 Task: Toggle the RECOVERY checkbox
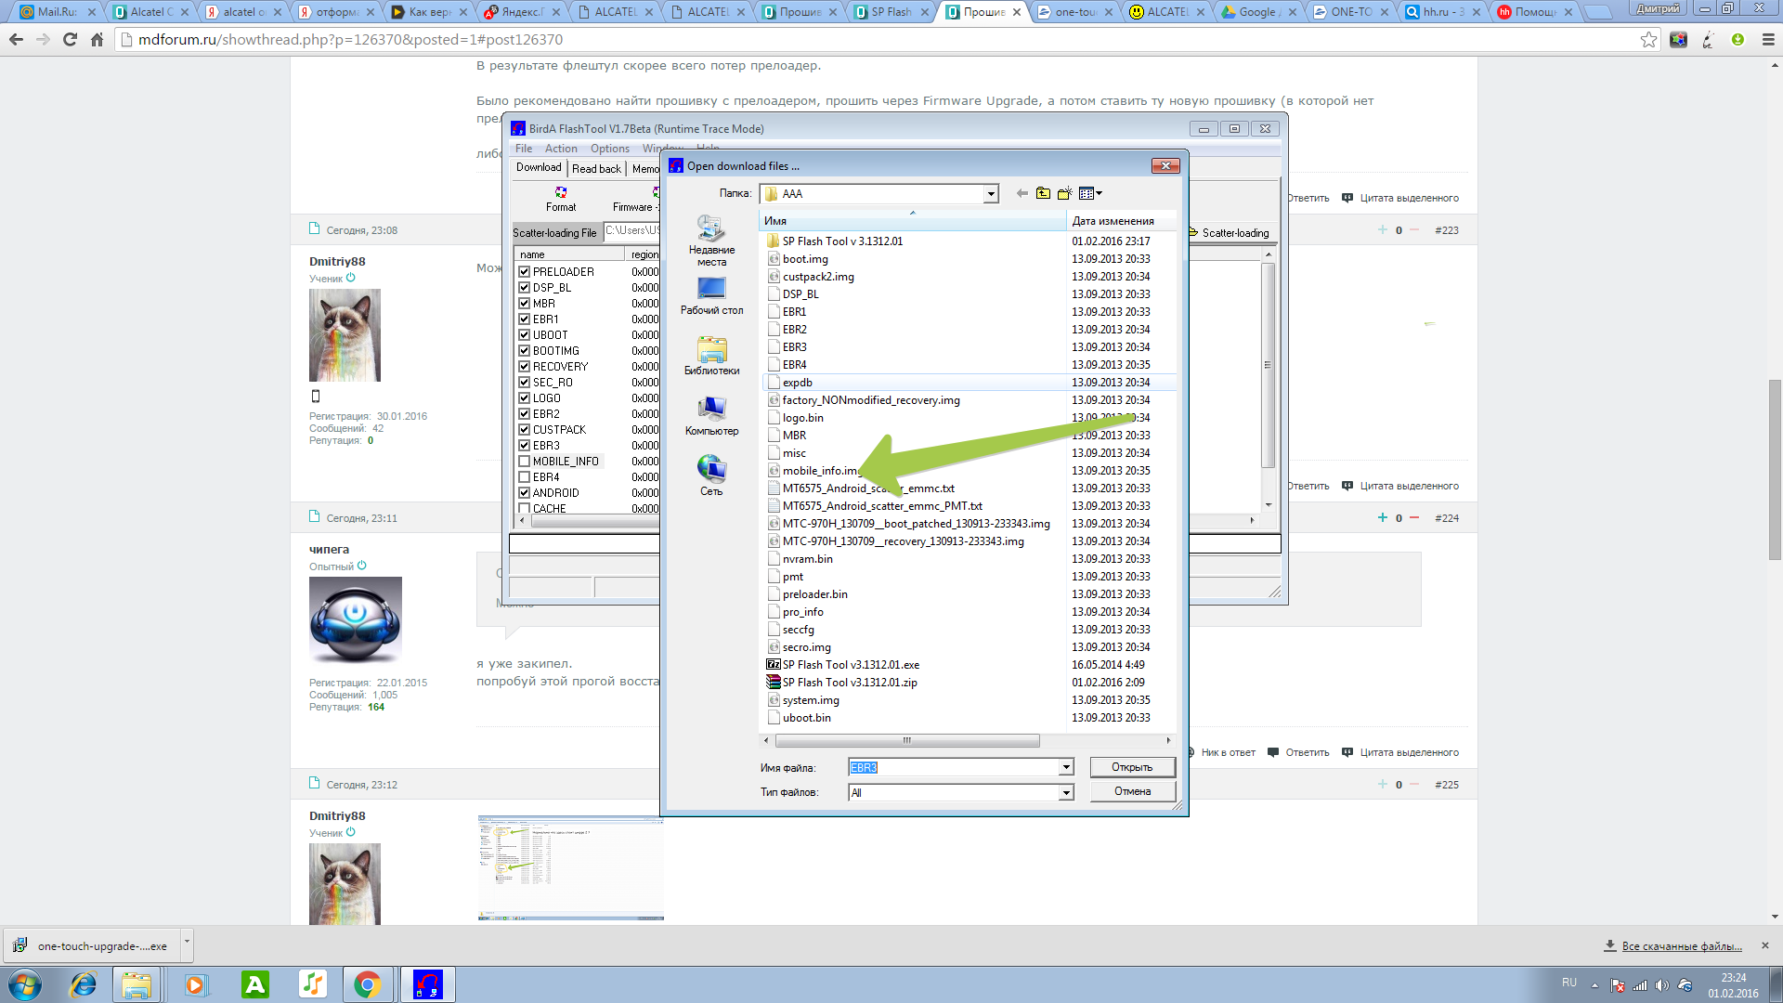pyautogui.click(x=525, y=367)
